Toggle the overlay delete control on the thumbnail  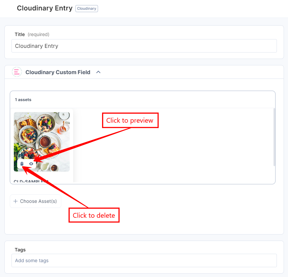(22, 164)
